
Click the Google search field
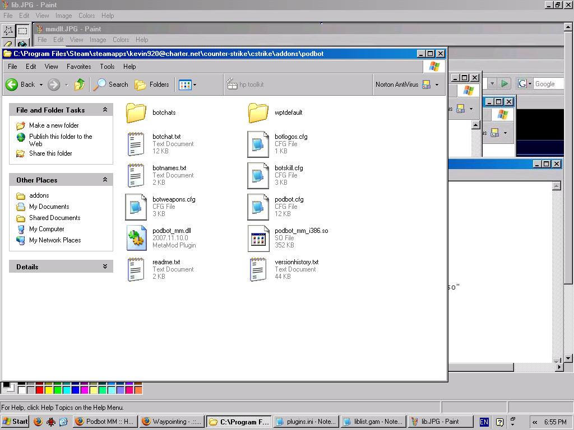click(x=548, y=84)
